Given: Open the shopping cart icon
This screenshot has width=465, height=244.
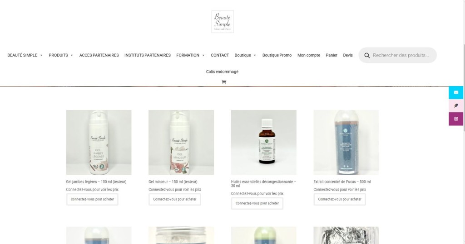Looking at the screenshot, I should coord(224,82).
